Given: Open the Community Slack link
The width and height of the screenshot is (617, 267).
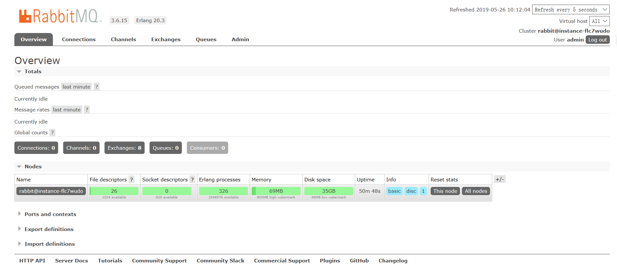Looking at the screenshot, I should coord(220,260).
